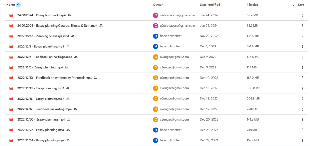The image size is (310, 146).
Task: Click owner avatar for c2driveacess@gmail.com first row
Action: (156, 15)
